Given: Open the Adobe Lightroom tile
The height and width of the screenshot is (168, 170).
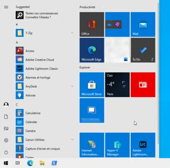Looking at the screenshot, I should click(x=143, y=145).
